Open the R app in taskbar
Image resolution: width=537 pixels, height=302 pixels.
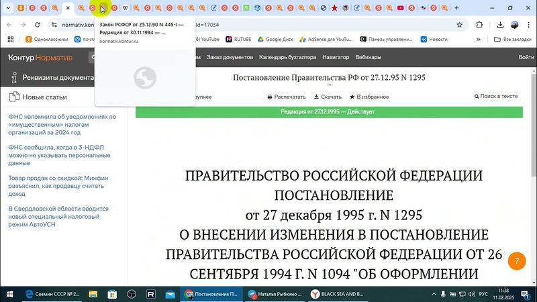click(x=150, y=294)
